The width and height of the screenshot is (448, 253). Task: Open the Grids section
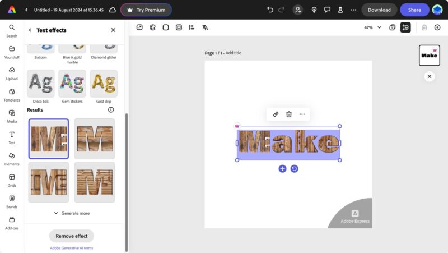12,180
